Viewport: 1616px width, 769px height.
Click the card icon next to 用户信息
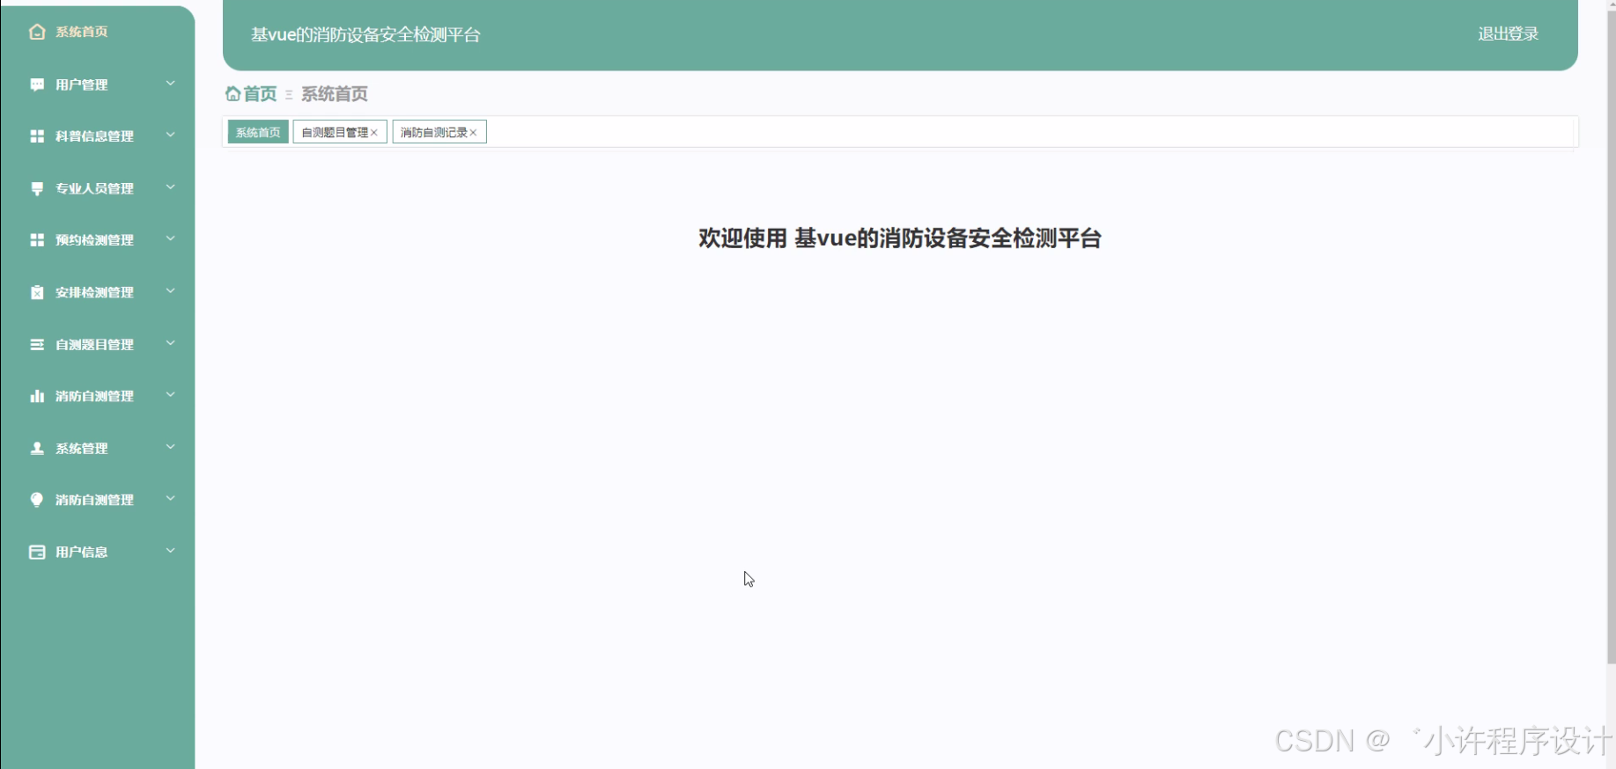tap(37, 552)
